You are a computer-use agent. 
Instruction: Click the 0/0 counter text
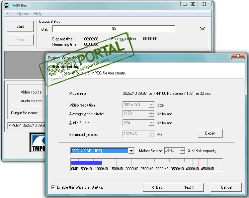202,29
